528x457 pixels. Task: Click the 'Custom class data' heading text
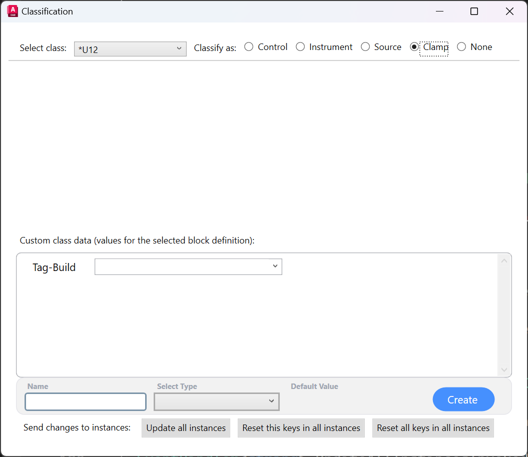point(137,240)
